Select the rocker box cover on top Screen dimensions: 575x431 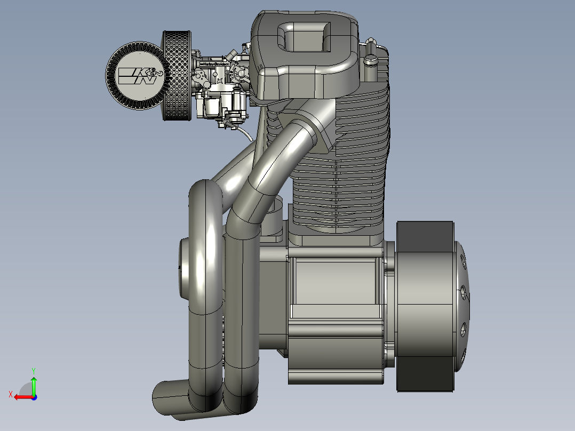click(305, 55)
